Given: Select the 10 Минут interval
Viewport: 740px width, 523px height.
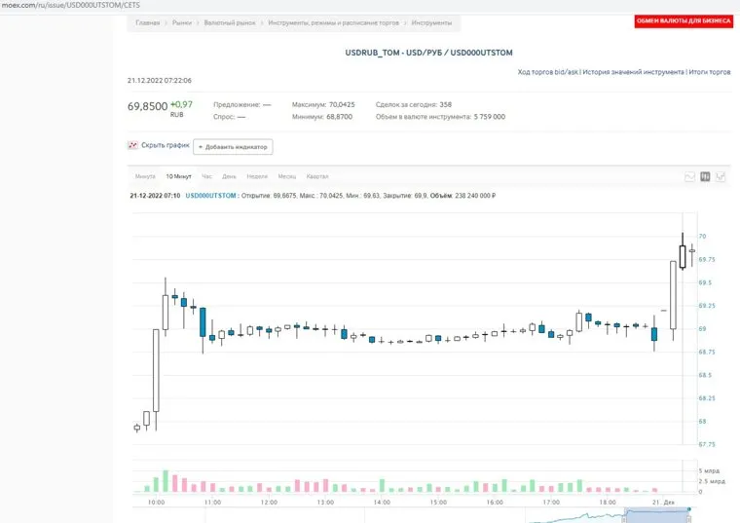Looking at the screenshot, I should [x=178, y=176].
